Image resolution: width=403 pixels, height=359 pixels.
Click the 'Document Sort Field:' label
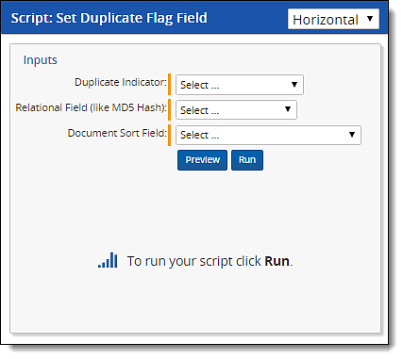point(117,133)
